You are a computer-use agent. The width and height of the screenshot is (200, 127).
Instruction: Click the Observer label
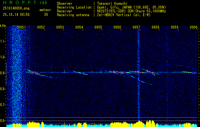click(65, 3)
